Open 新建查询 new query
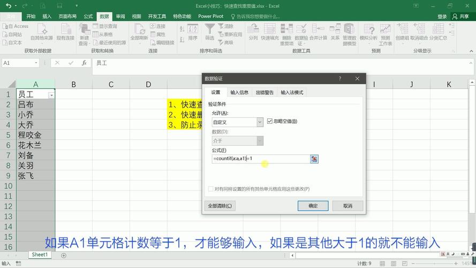Image resolution: width=476 pixels, height=268 pixels. point(85,34)
